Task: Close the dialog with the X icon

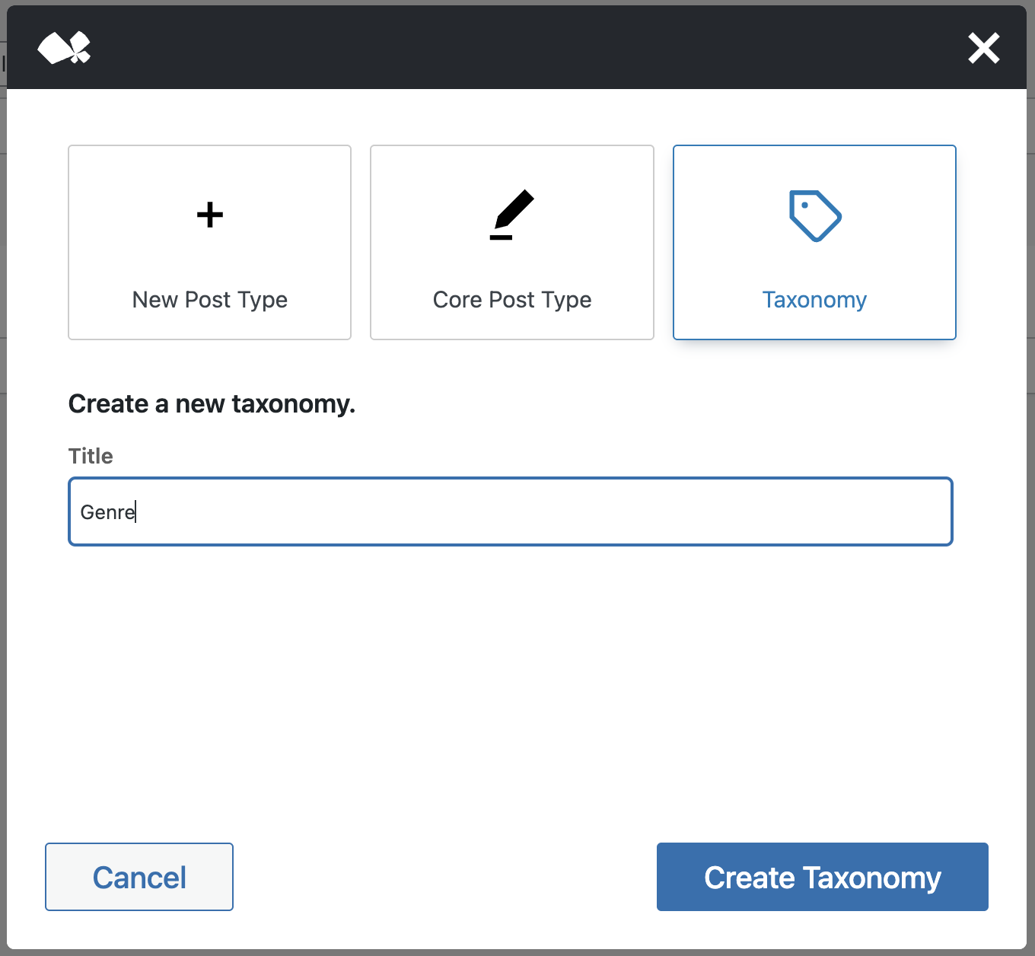Action: tap(983, 47)
